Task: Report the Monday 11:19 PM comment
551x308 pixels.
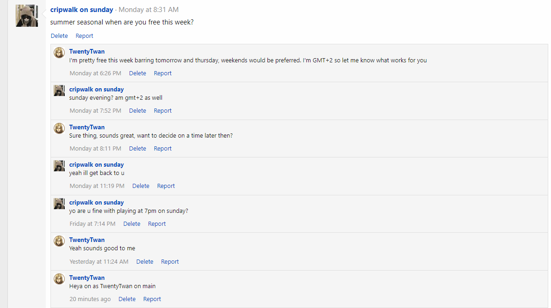Action: coord(166,186)
